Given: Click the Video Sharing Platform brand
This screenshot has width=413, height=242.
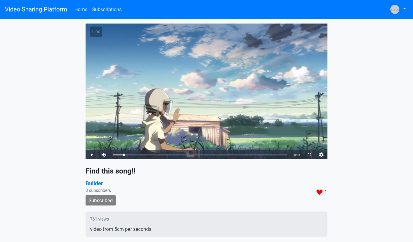Looking at the screenshot, I should [36, 9].
